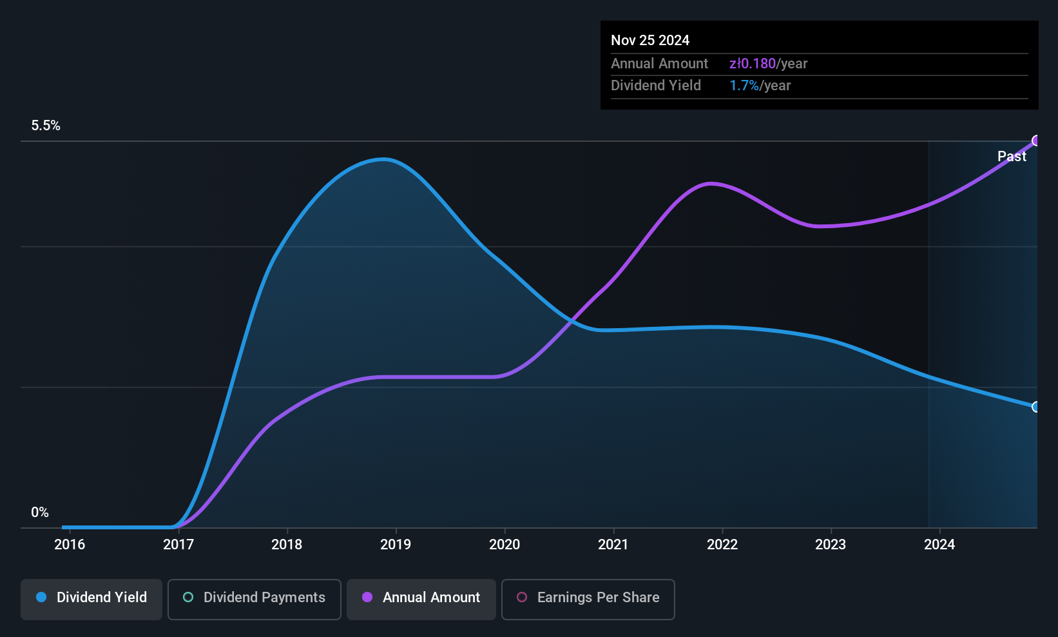The height and width of the screenshot is (637, 1058).
Task: Select the 2018 year on the timeline
Action: pyautogui.click(x=287, y=544)
